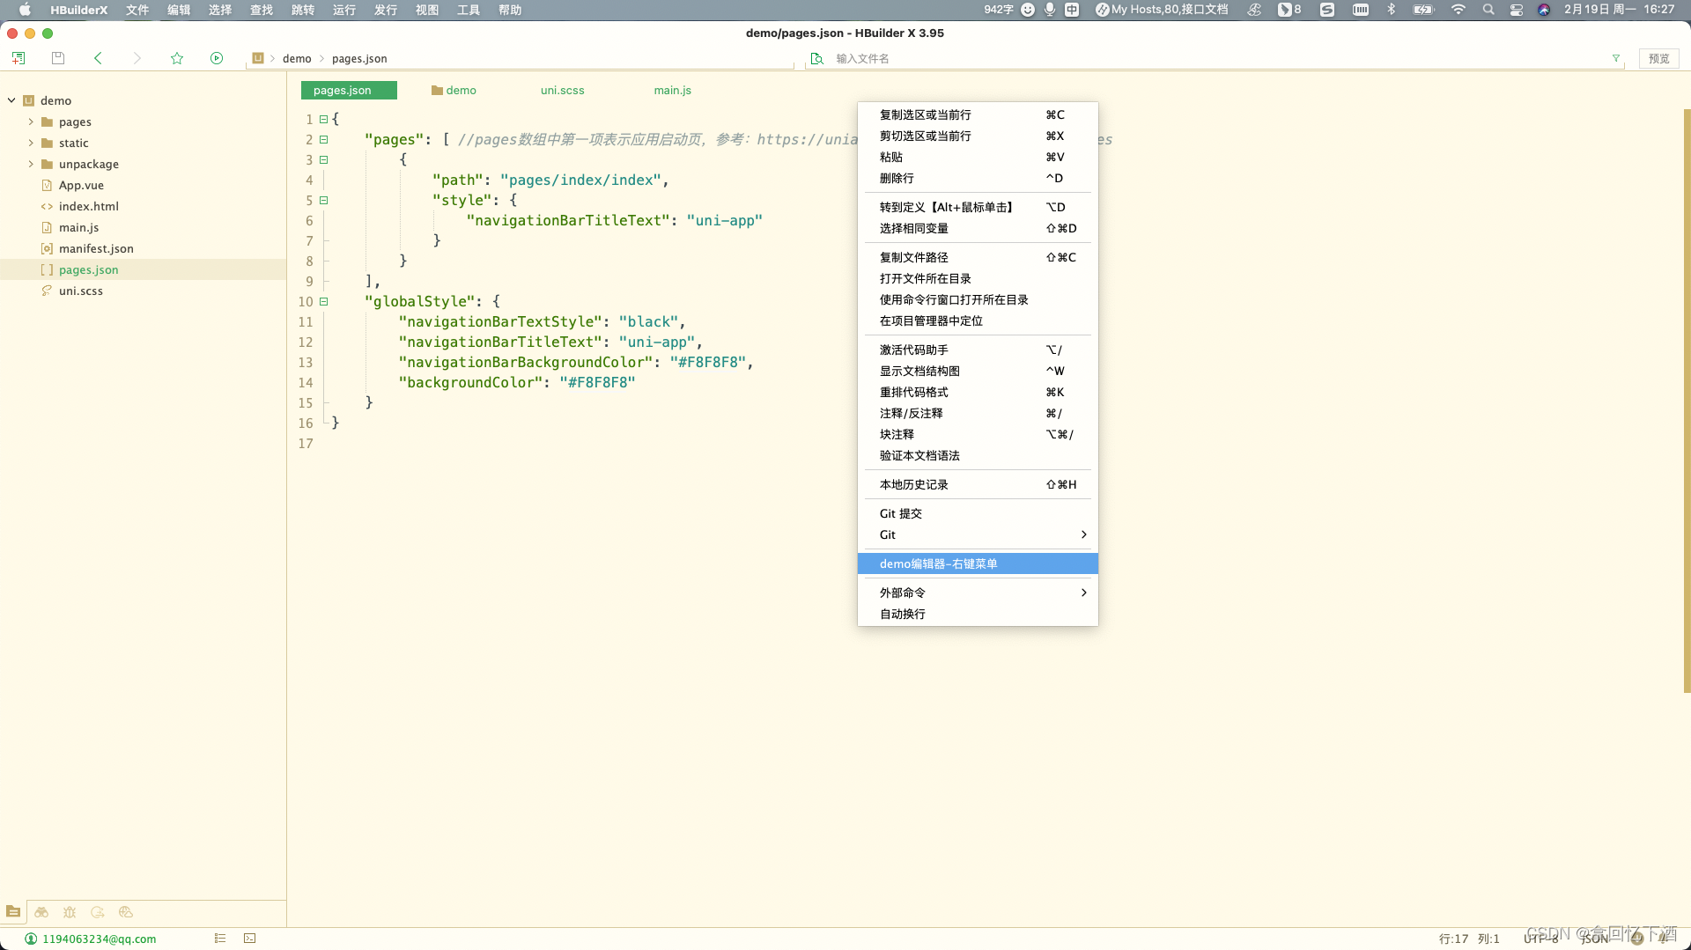Open manifest.json in the project tree

pos(96,248)
